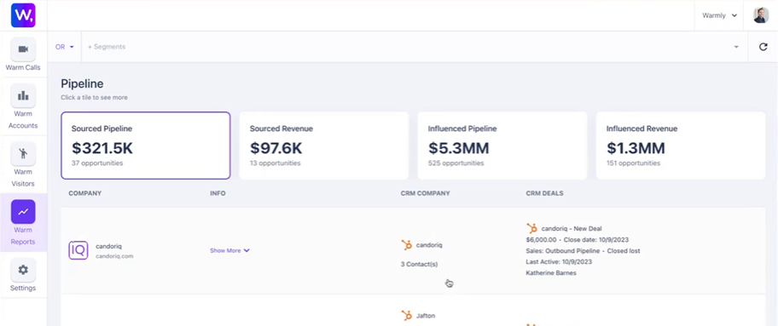This screenshot has width=778, height=326.
Task: Click HubSpot icon beside candoriq CRM company
Action: [407, 245]
